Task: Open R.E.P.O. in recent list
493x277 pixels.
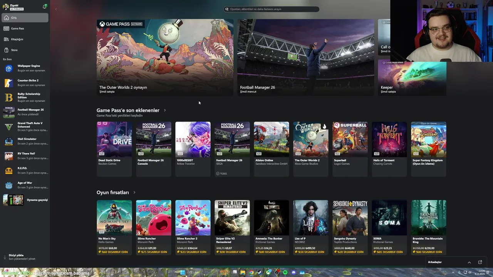Action: point(25,170)
